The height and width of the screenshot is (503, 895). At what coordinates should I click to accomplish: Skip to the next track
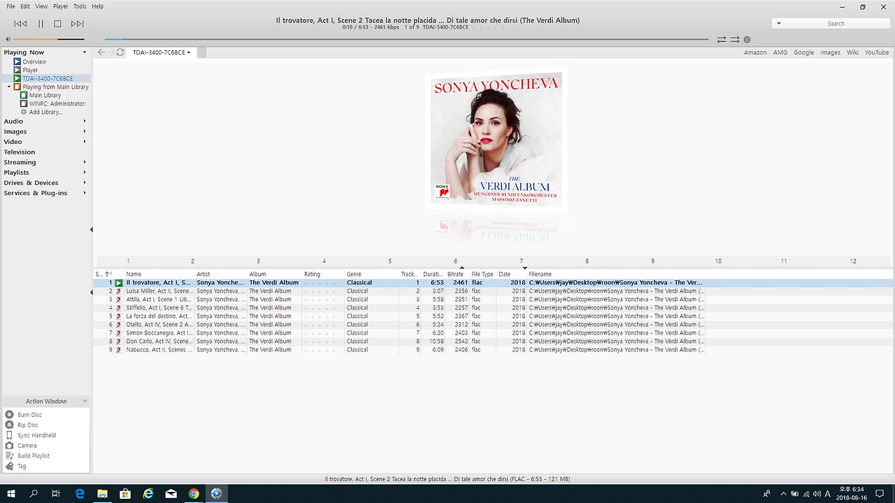pos(78,24)
